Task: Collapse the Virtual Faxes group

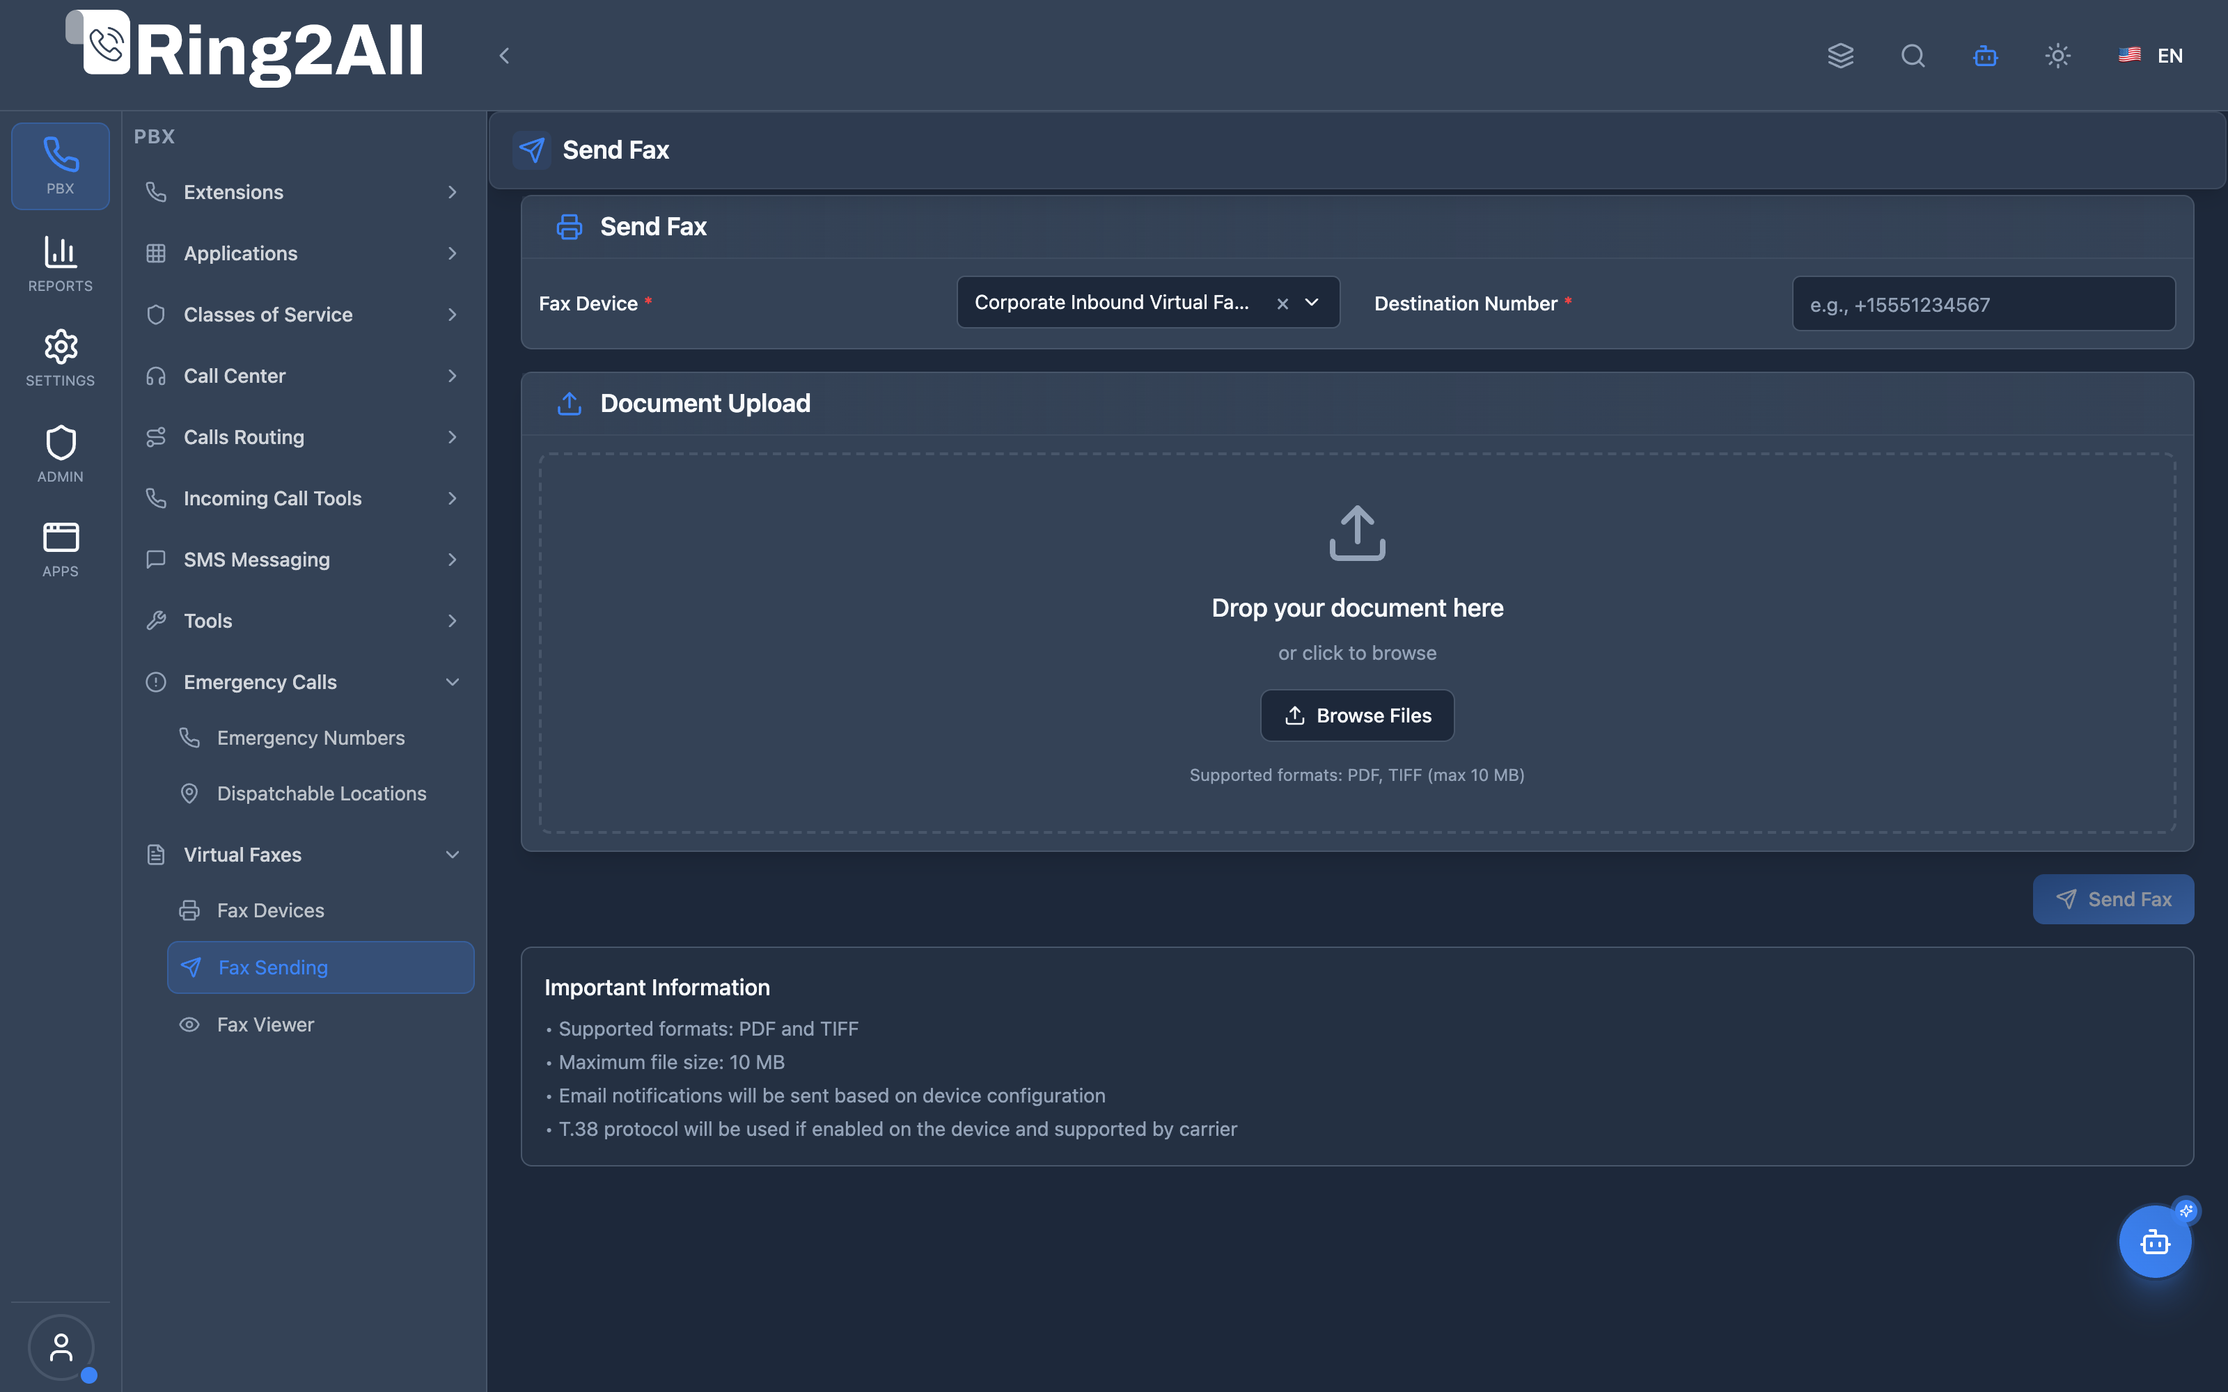Action: tap(302, 855)
